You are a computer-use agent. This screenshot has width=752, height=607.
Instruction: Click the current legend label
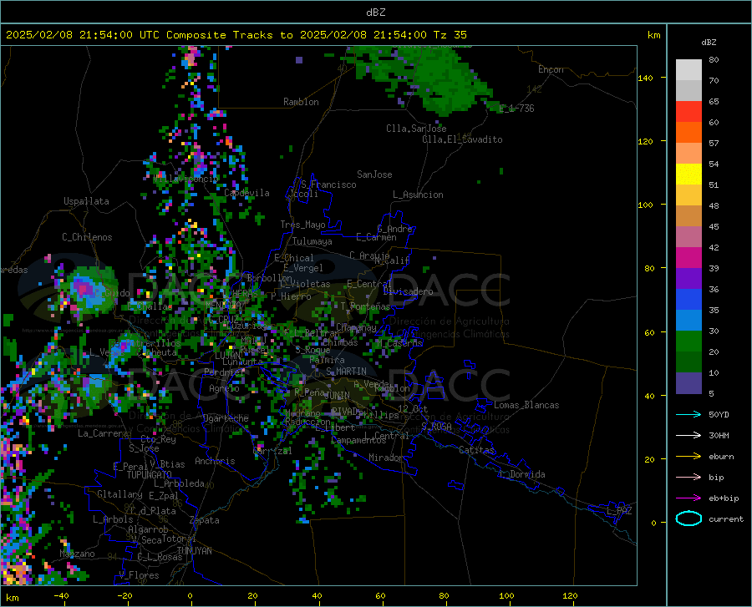(x=726, y=518)
